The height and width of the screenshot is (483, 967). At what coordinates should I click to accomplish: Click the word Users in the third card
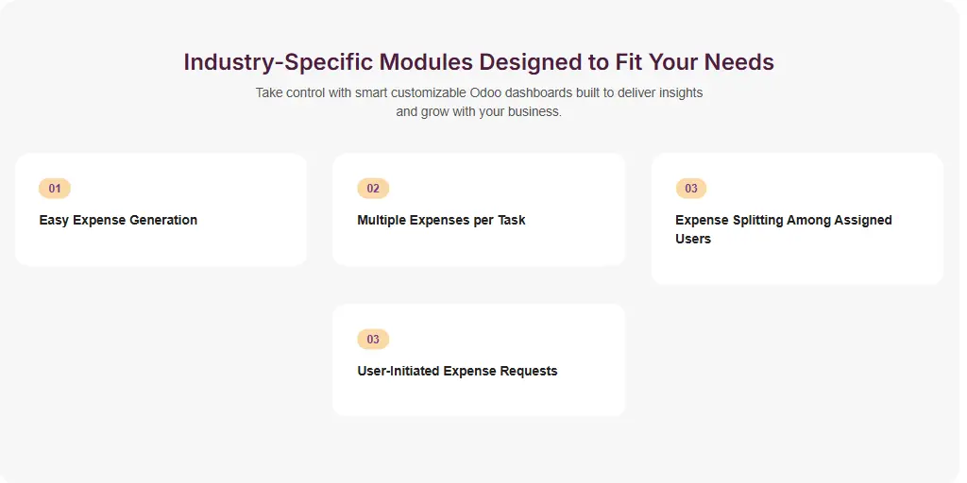pos(693,239)
